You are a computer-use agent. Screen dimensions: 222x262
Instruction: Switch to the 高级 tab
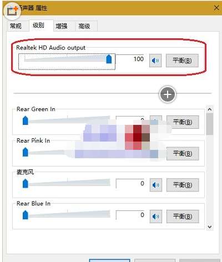[x=84, y=26]
